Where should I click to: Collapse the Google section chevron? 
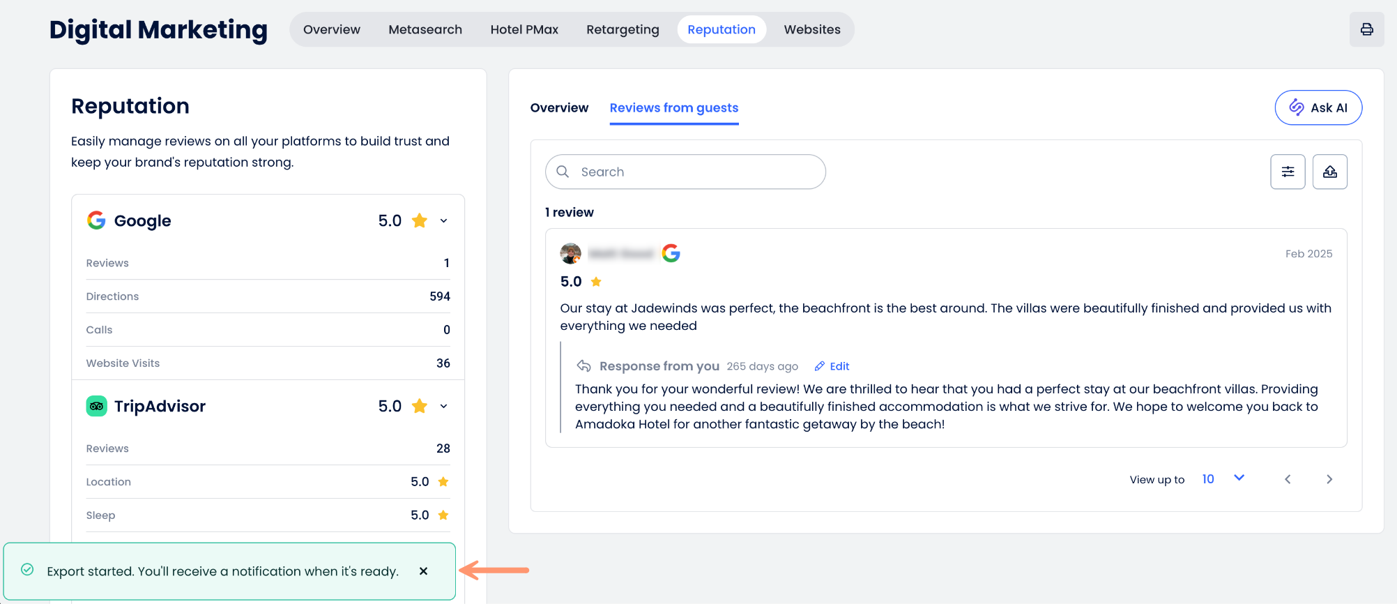(x=443, y=221)
